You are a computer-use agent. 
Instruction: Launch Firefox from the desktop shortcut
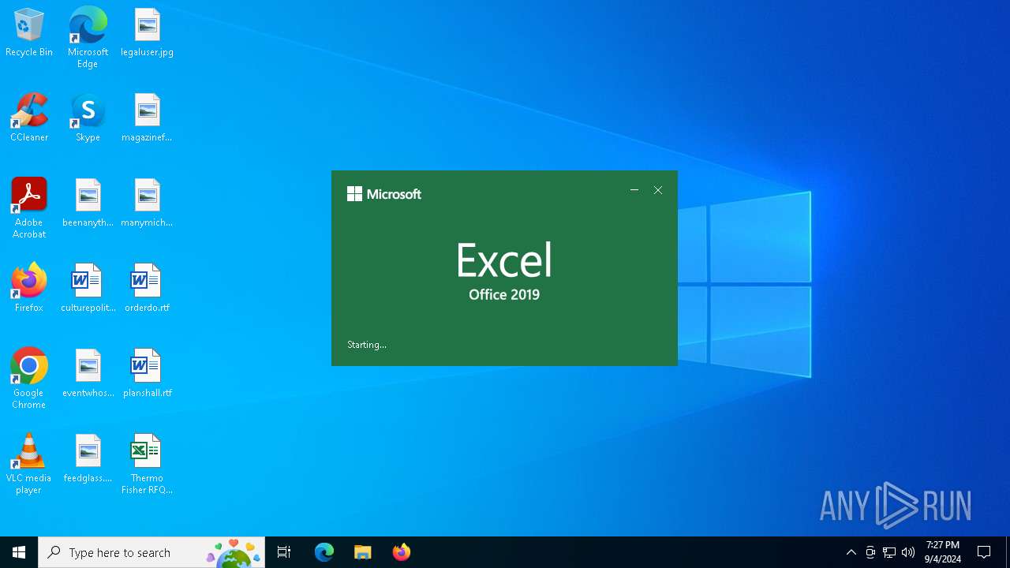coord(29,289)
